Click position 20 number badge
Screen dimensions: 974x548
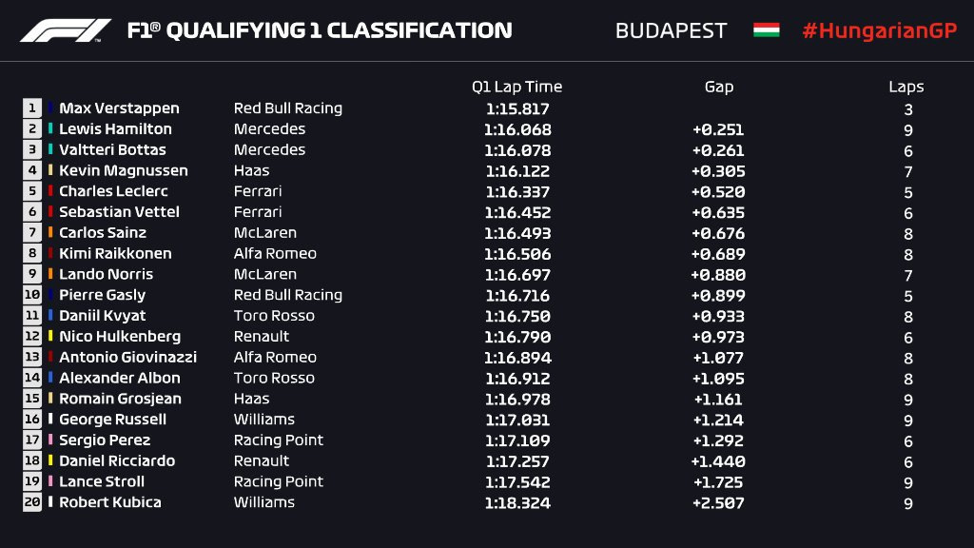pos(32,502)
